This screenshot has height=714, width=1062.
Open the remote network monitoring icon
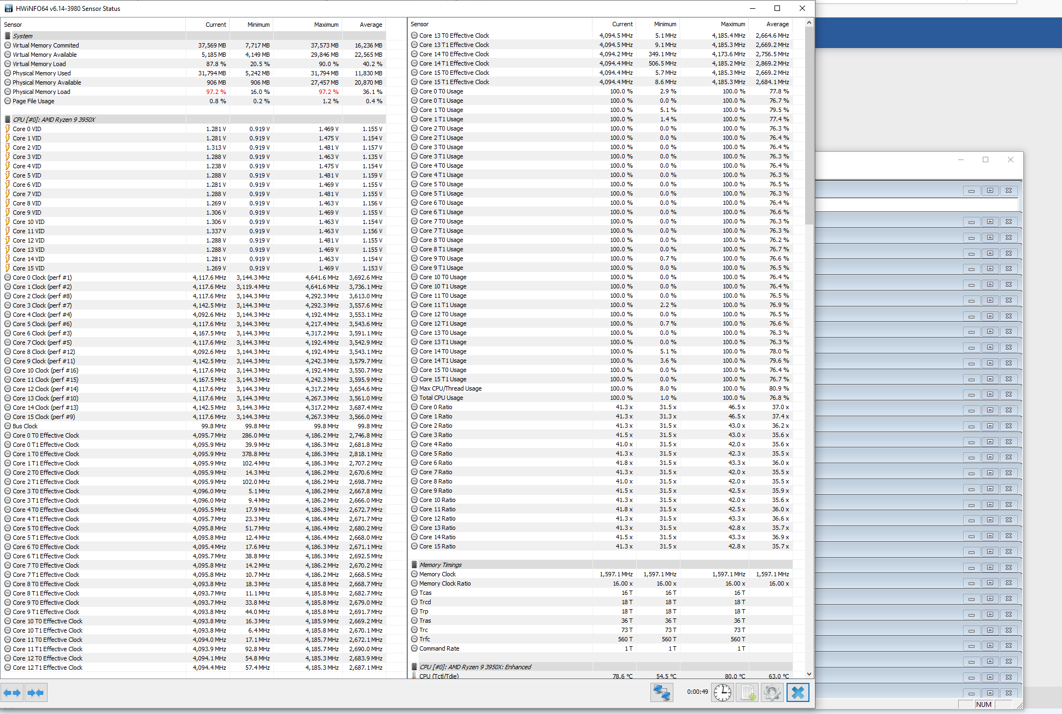pos(661,693)
